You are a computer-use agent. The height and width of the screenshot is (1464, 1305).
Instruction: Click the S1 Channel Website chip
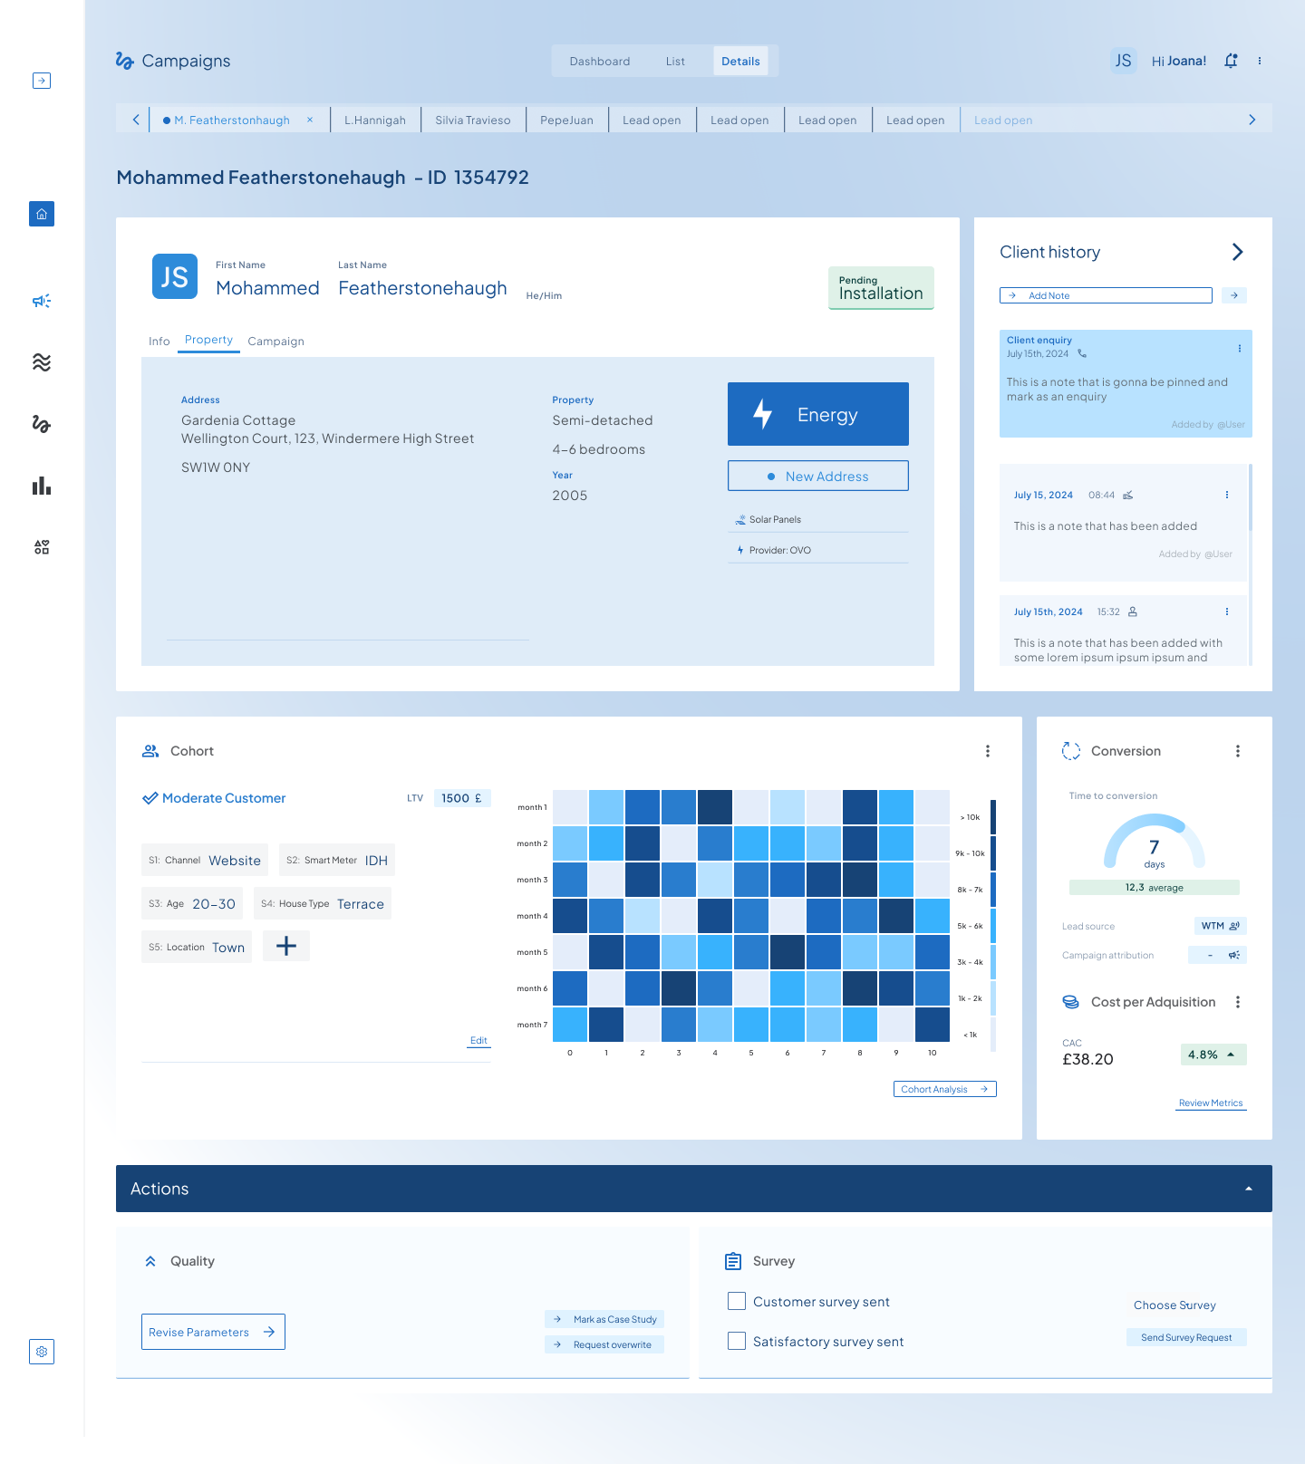pos(205,860)
